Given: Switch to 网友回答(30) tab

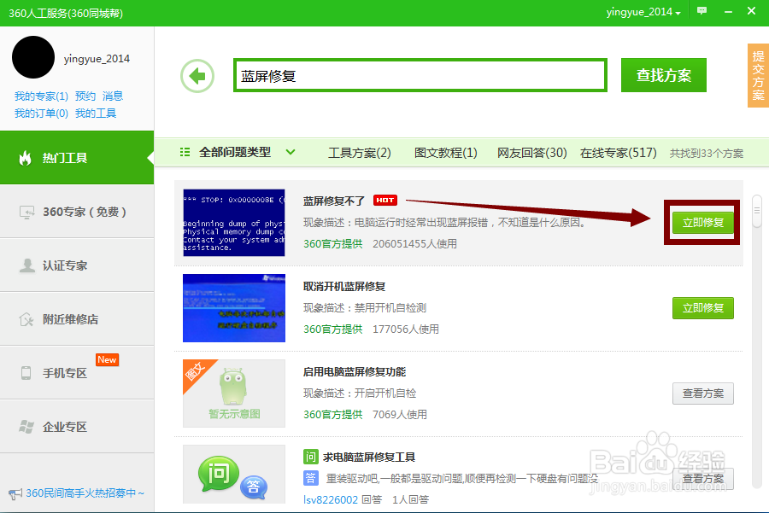Looking at the screenshot, I should pos(531,153).
